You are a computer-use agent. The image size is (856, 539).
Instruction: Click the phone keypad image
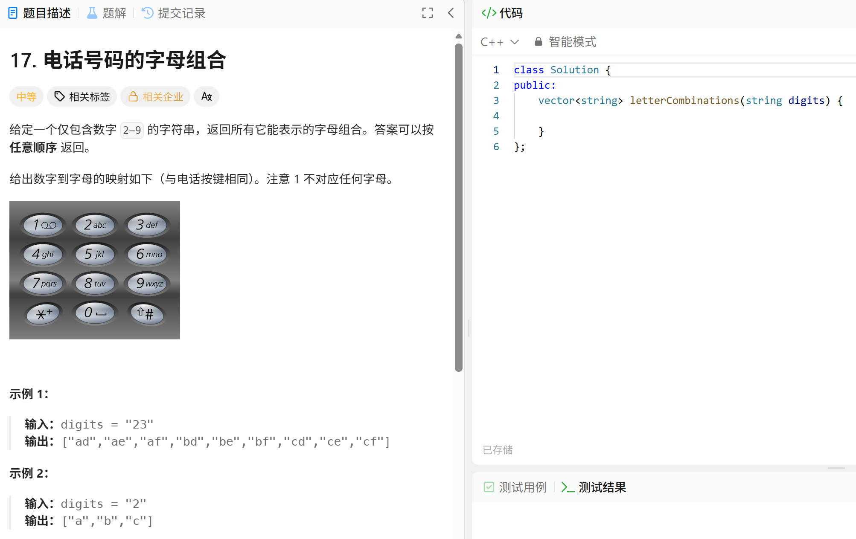(95, 269)
